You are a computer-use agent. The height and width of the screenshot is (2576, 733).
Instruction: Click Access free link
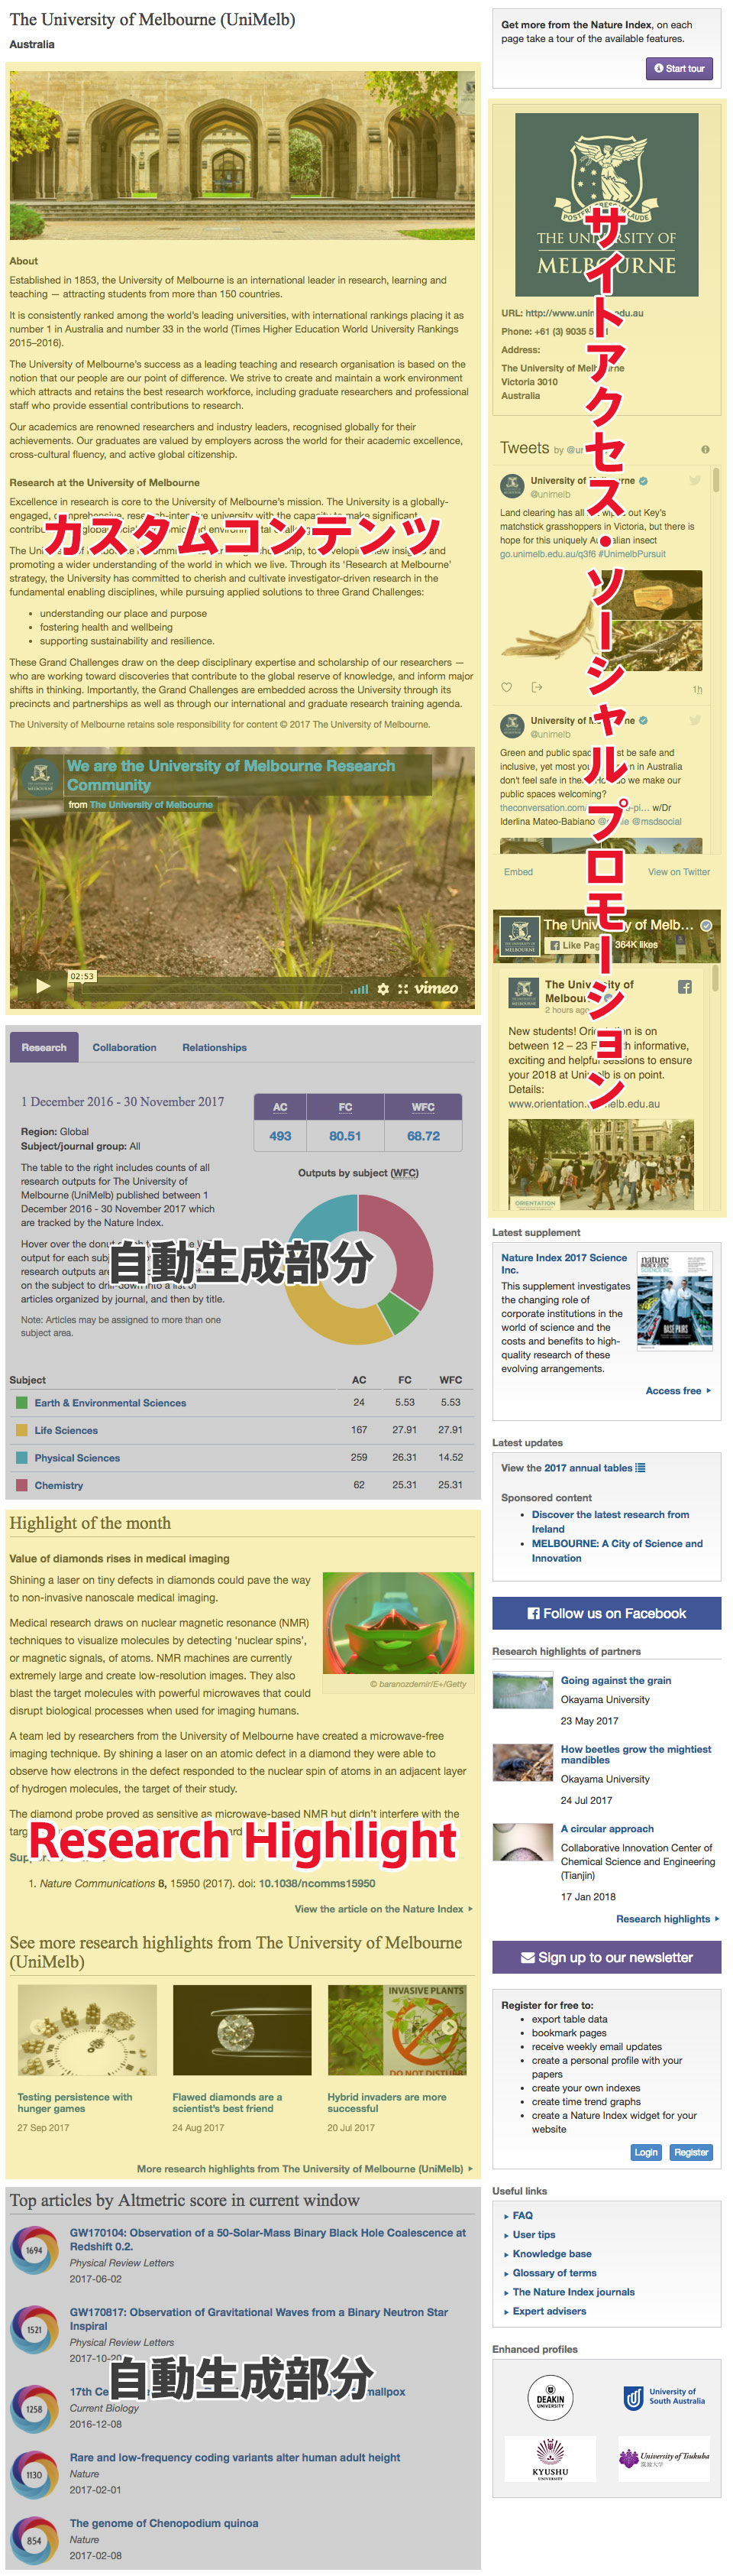point(678,1391)
